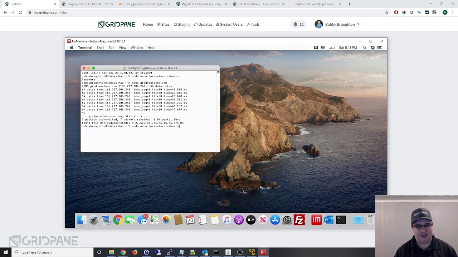Click the Chrome address bar URL
The image size is (458, 257).
(x=50, y=12)
